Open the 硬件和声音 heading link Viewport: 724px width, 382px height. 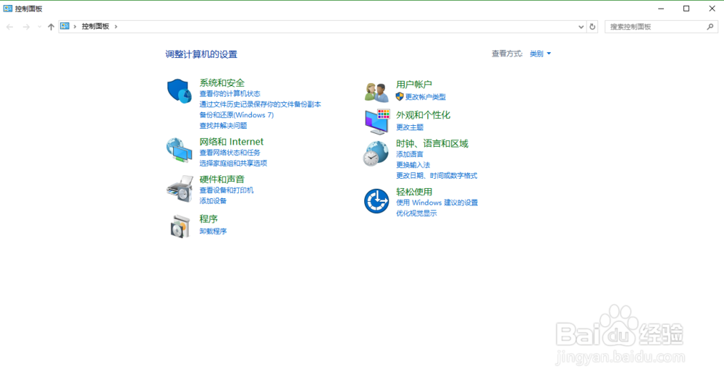(x=222, y=179)
